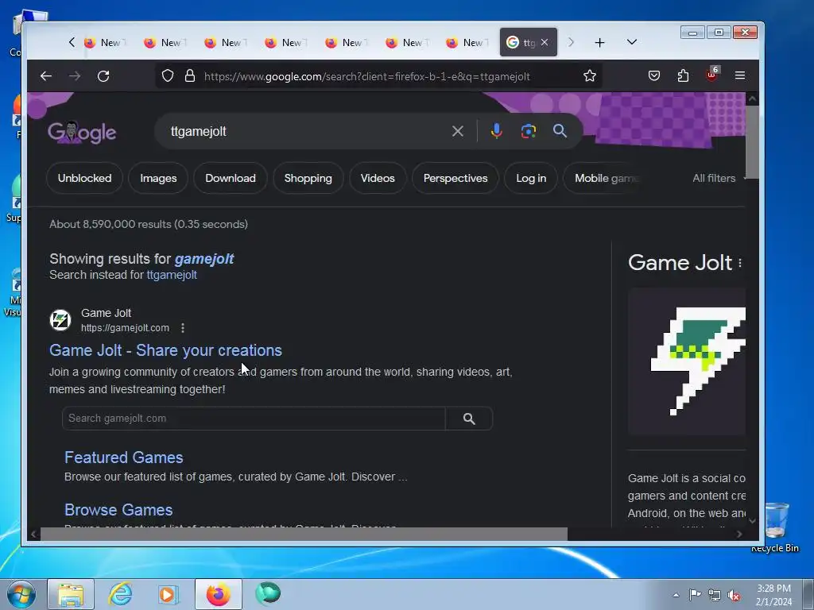The height and width of the screenshot is (610, 814).
Task: Select the Perspectives filter chip
Action: point(455,178)
